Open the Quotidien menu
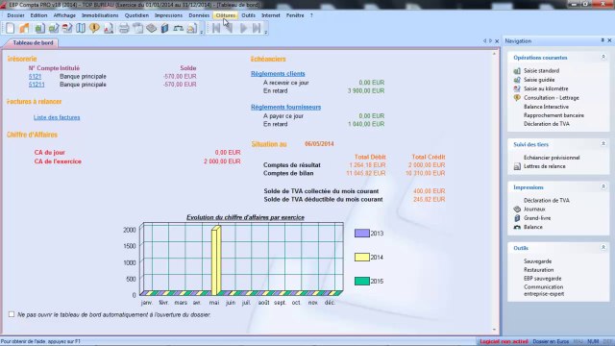The height and width of the screenshot is (346, 615). coord(136,15)
